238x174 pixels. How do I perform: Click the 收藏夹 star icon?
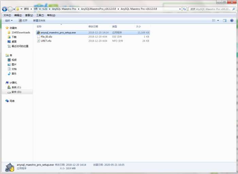click(x=7, y=28)
